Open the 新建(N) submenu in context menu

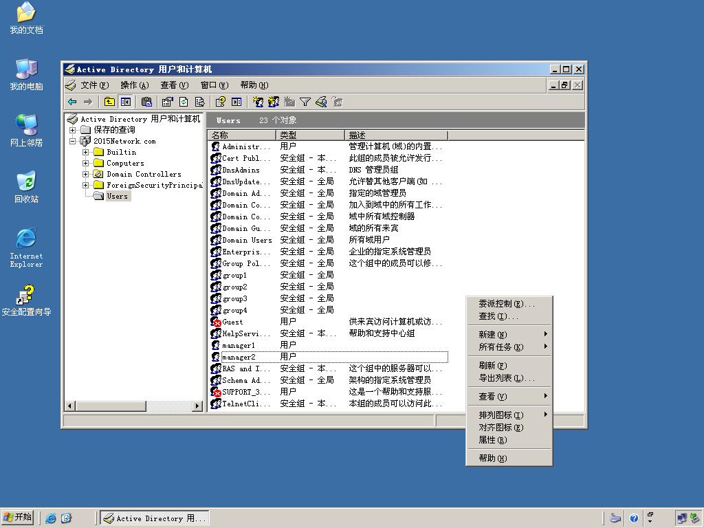coord(509,335)
